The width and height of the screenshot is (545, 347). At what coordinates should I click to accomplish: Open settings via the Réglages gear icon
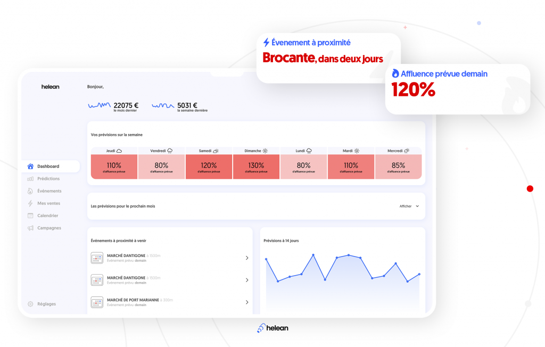[30, 303]
